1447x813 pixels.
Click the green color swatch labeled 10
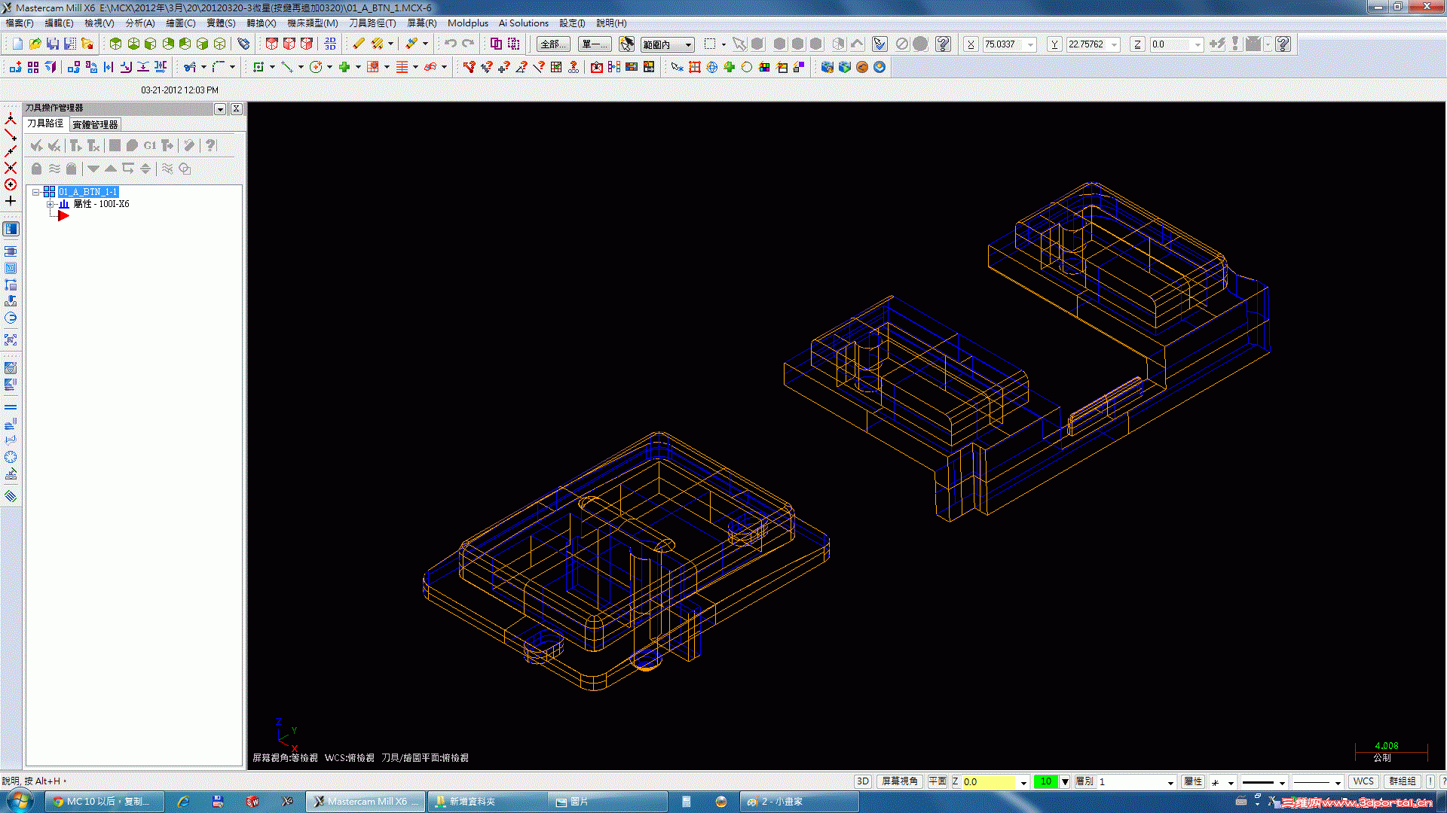1045,781
